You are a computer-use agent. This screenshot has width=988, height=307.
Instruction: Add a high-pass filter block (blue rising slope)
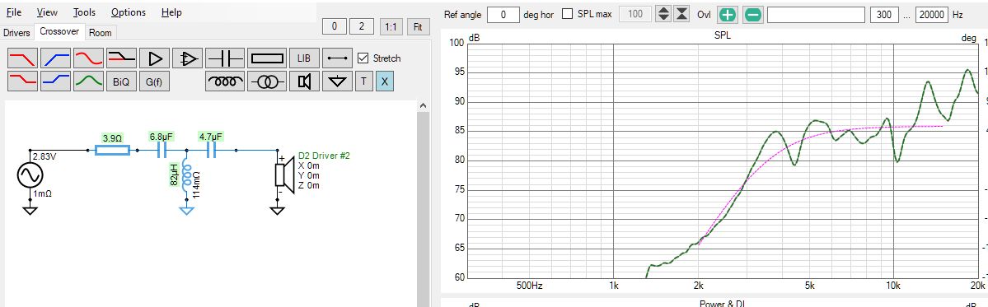tap(56, 58)
